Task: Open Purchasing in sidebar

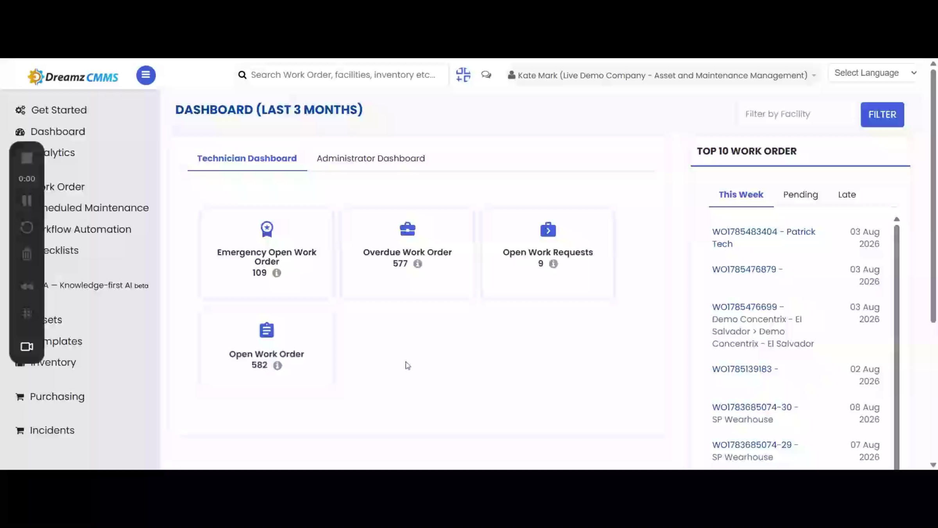Action: pos(57,397)
